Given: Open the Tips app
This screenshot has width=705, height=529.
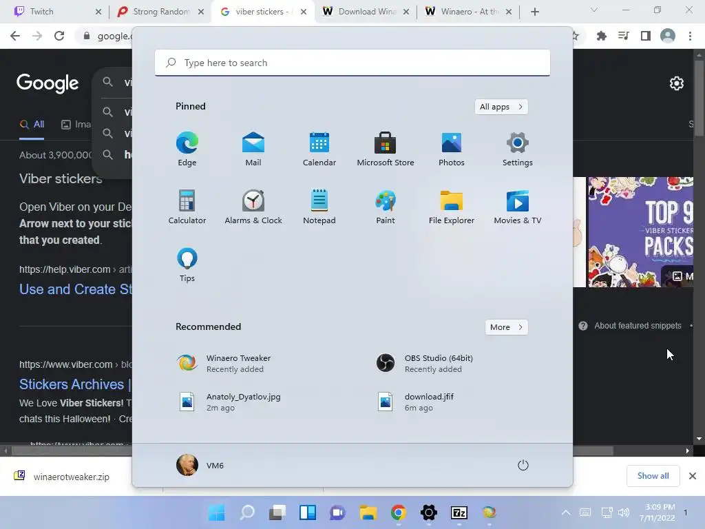Looking at the screenshot, I should click(x=187, y=265).
